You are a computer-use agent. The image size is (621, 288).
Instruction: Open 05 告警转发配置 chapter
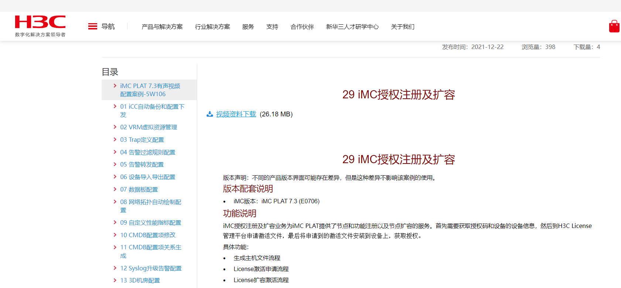pos(142,164)
